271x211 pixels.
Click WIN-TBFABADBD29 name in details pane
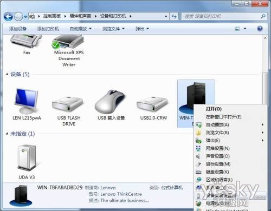pyautogui.click(x=60, y=187)
